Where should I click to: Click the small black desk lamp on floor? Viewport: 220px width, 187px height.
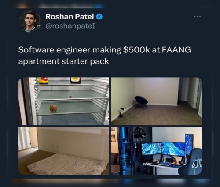pyautogui.click(x=121, y=112)
